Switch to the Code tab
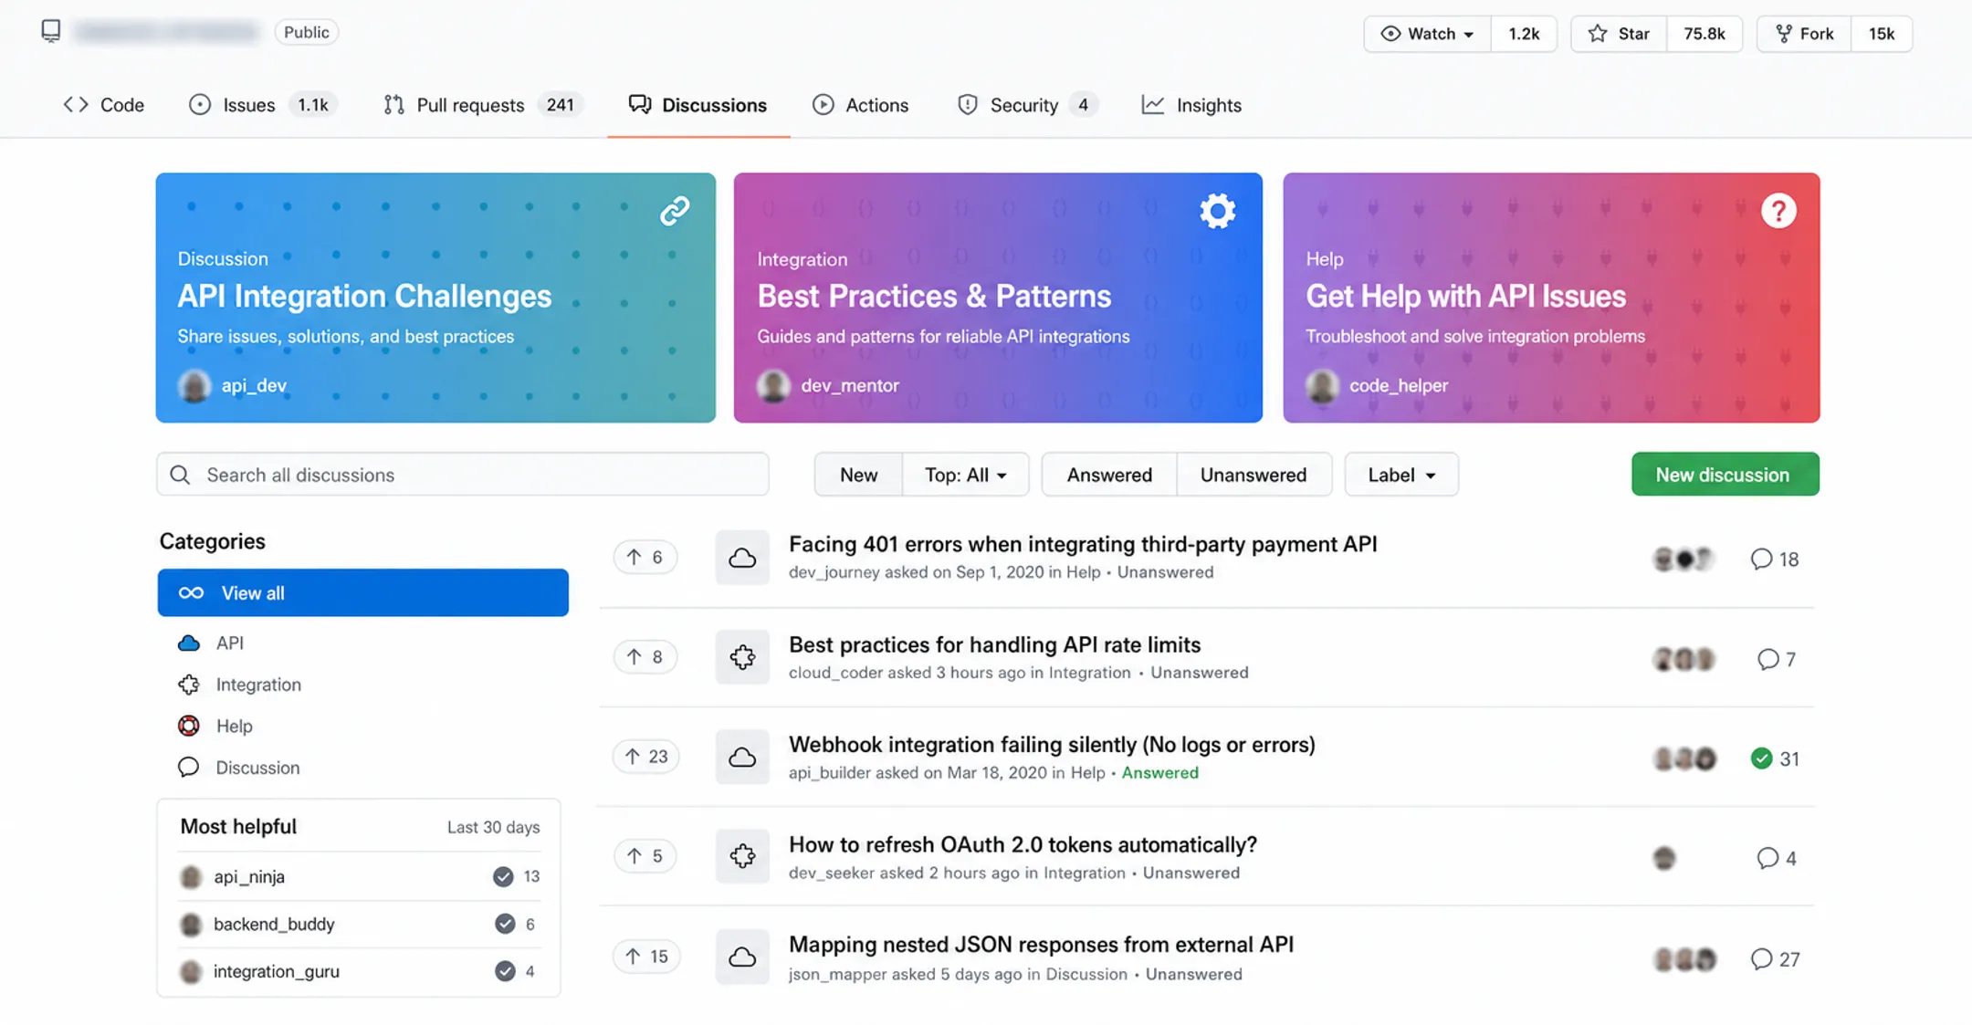This screenshot has width=1972, height=1025. 104,105
